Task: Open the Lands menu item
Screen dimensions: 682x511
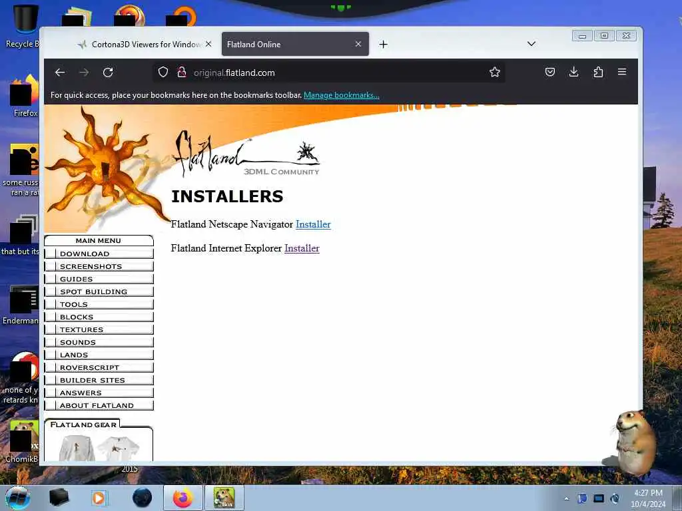Action: [99, 355]
